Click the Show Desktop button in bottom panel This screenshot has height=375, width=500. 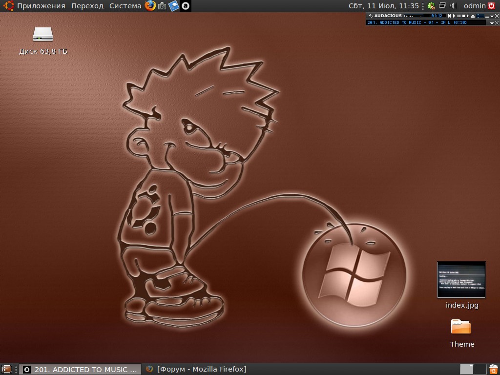pyautogui.click(x=7, y=369)
